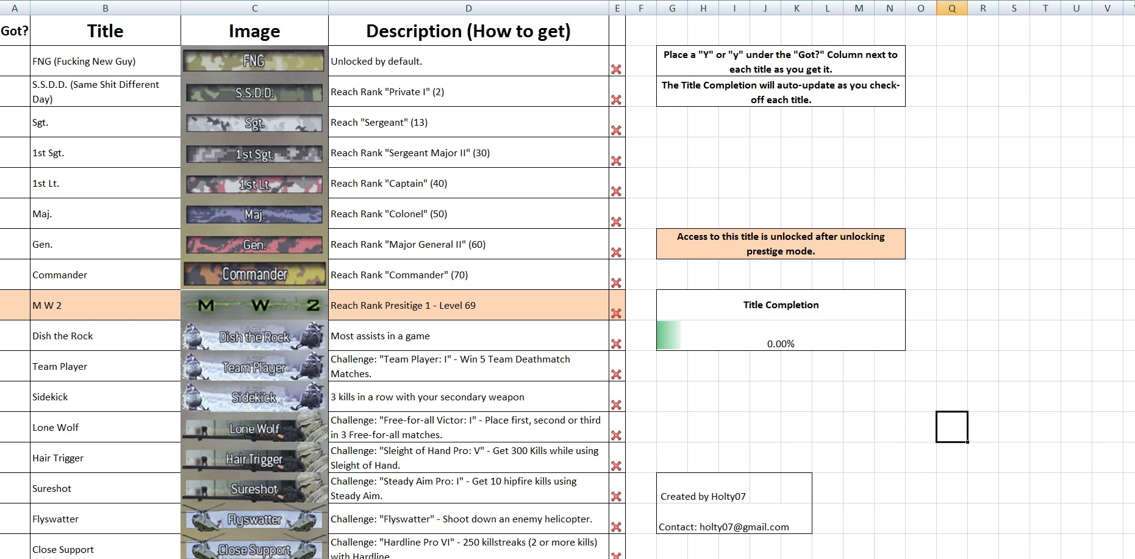Select the Lone Wolf banner image
The height and width of the screenshot is (559, 1135).
(254, 427)
